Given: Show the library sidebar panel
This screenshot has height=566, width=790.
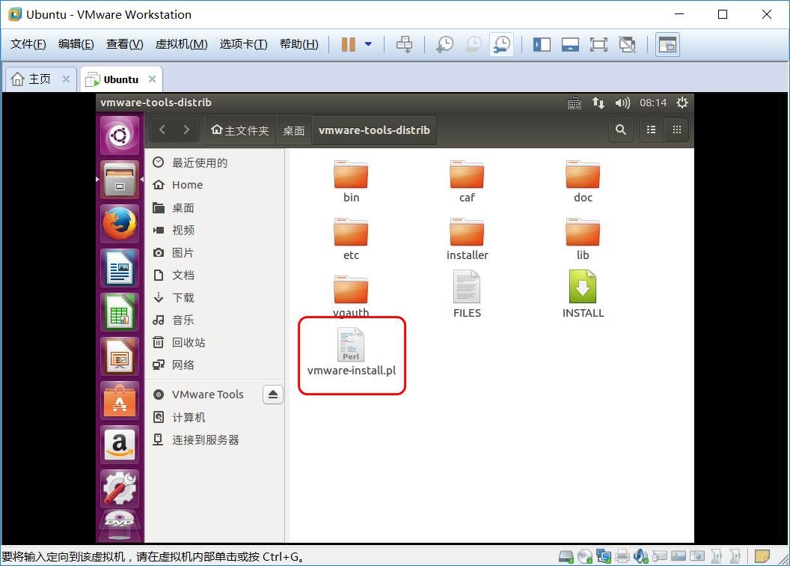Looking at the screenshot, I should click(542, 44).
